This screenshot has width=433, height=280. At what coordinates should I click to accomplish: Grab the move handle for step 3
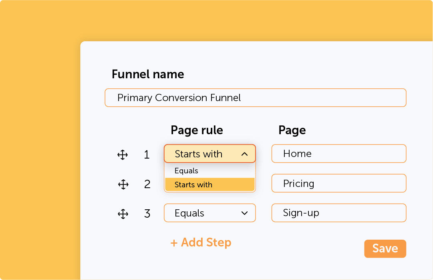(123, 214)
